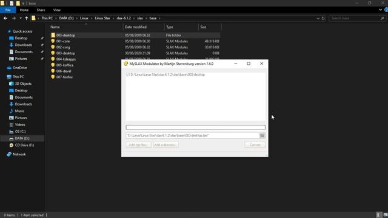Switch to details view icon in status bar

tap(378, 215)
